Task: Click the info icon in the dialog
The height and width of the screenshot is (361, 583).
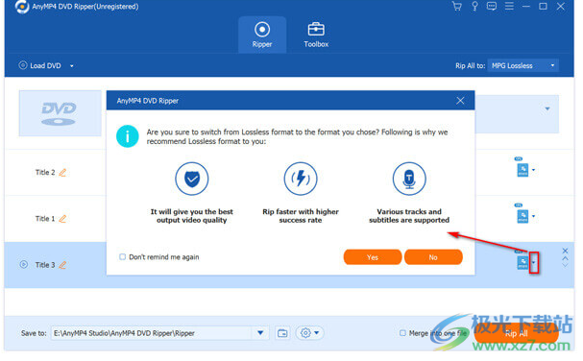Action: (x=128, y=136)
